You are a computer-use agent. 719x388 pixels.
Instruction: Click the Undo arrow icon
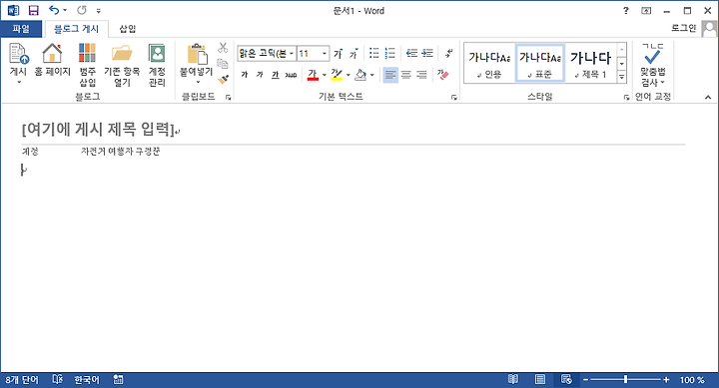(x=54, y=10)
